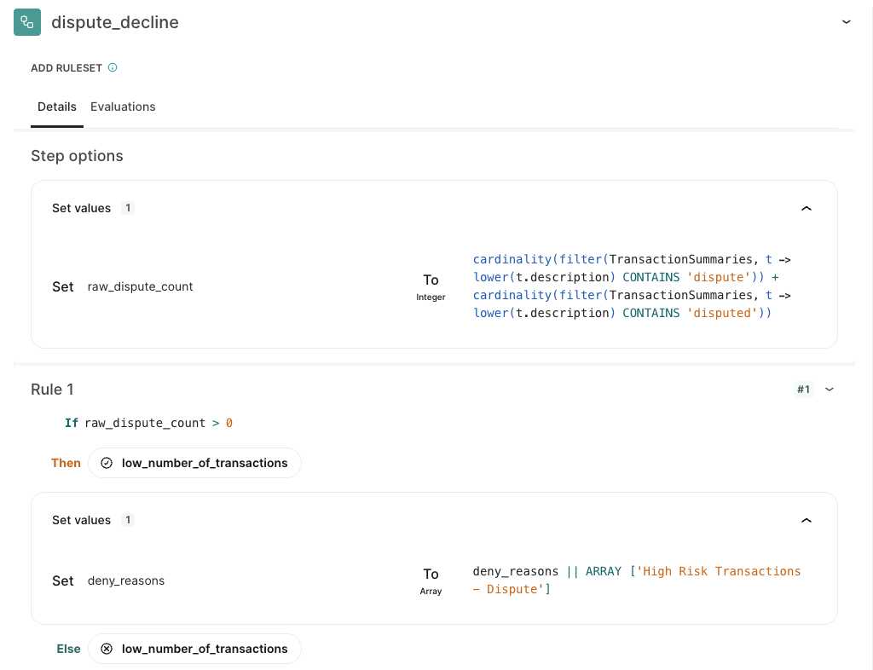Collapse Step options Set values panel
This screenshot has height=670, width=873.
[807, 208]
